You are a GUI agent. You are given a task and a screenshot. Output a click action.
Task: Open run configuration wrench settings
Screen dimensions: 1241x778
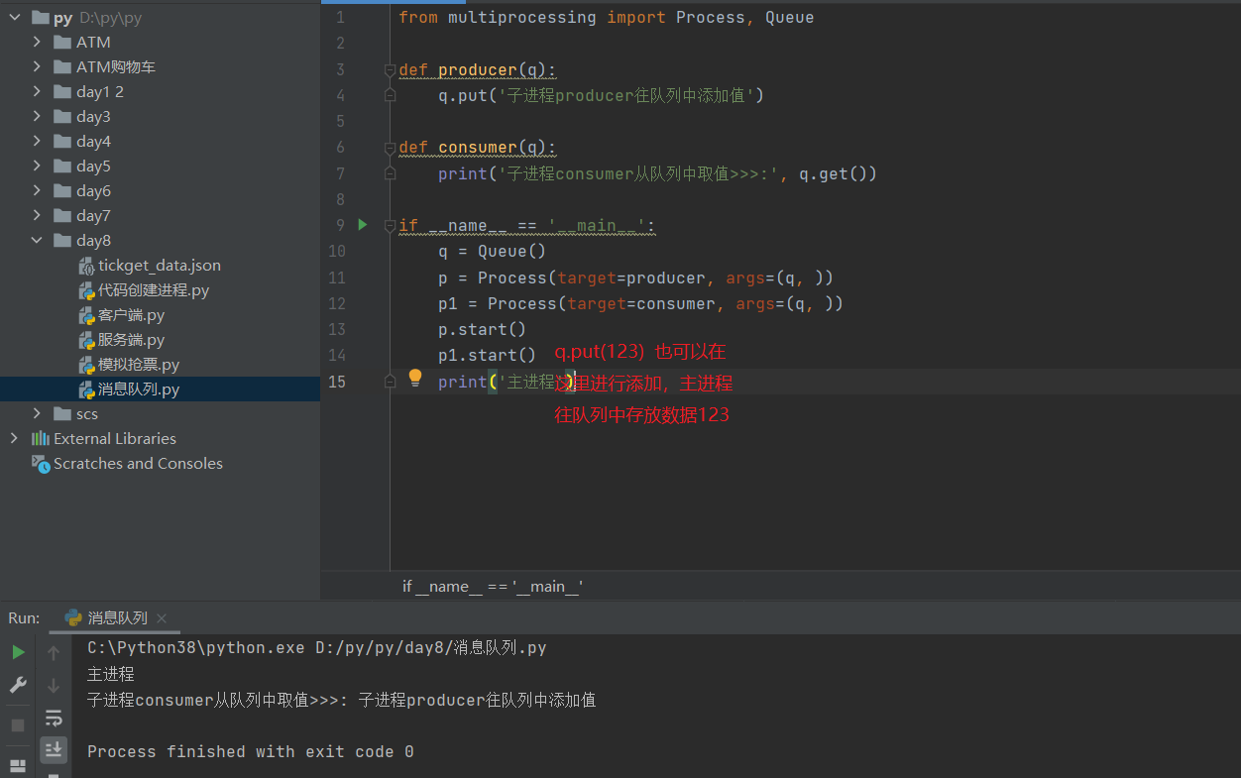(18, 685)
